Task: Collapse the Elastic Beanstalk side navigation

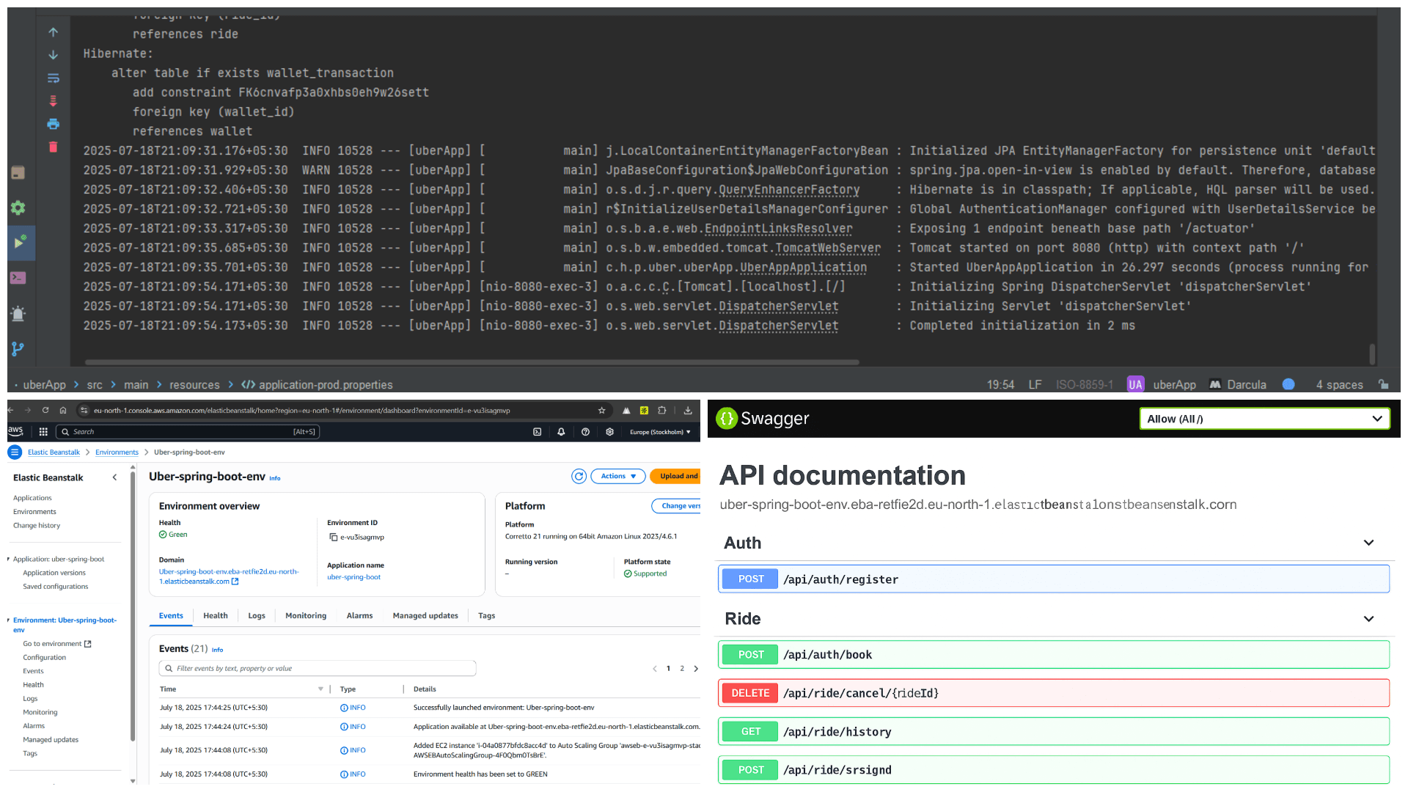Action: (114, 477)
